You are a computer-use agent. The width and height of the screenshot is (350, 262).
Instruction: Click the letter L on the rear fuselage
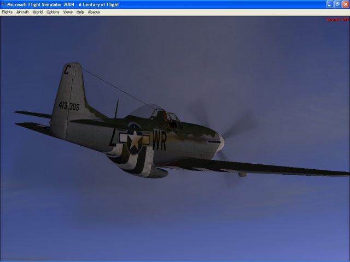point(113,139)
